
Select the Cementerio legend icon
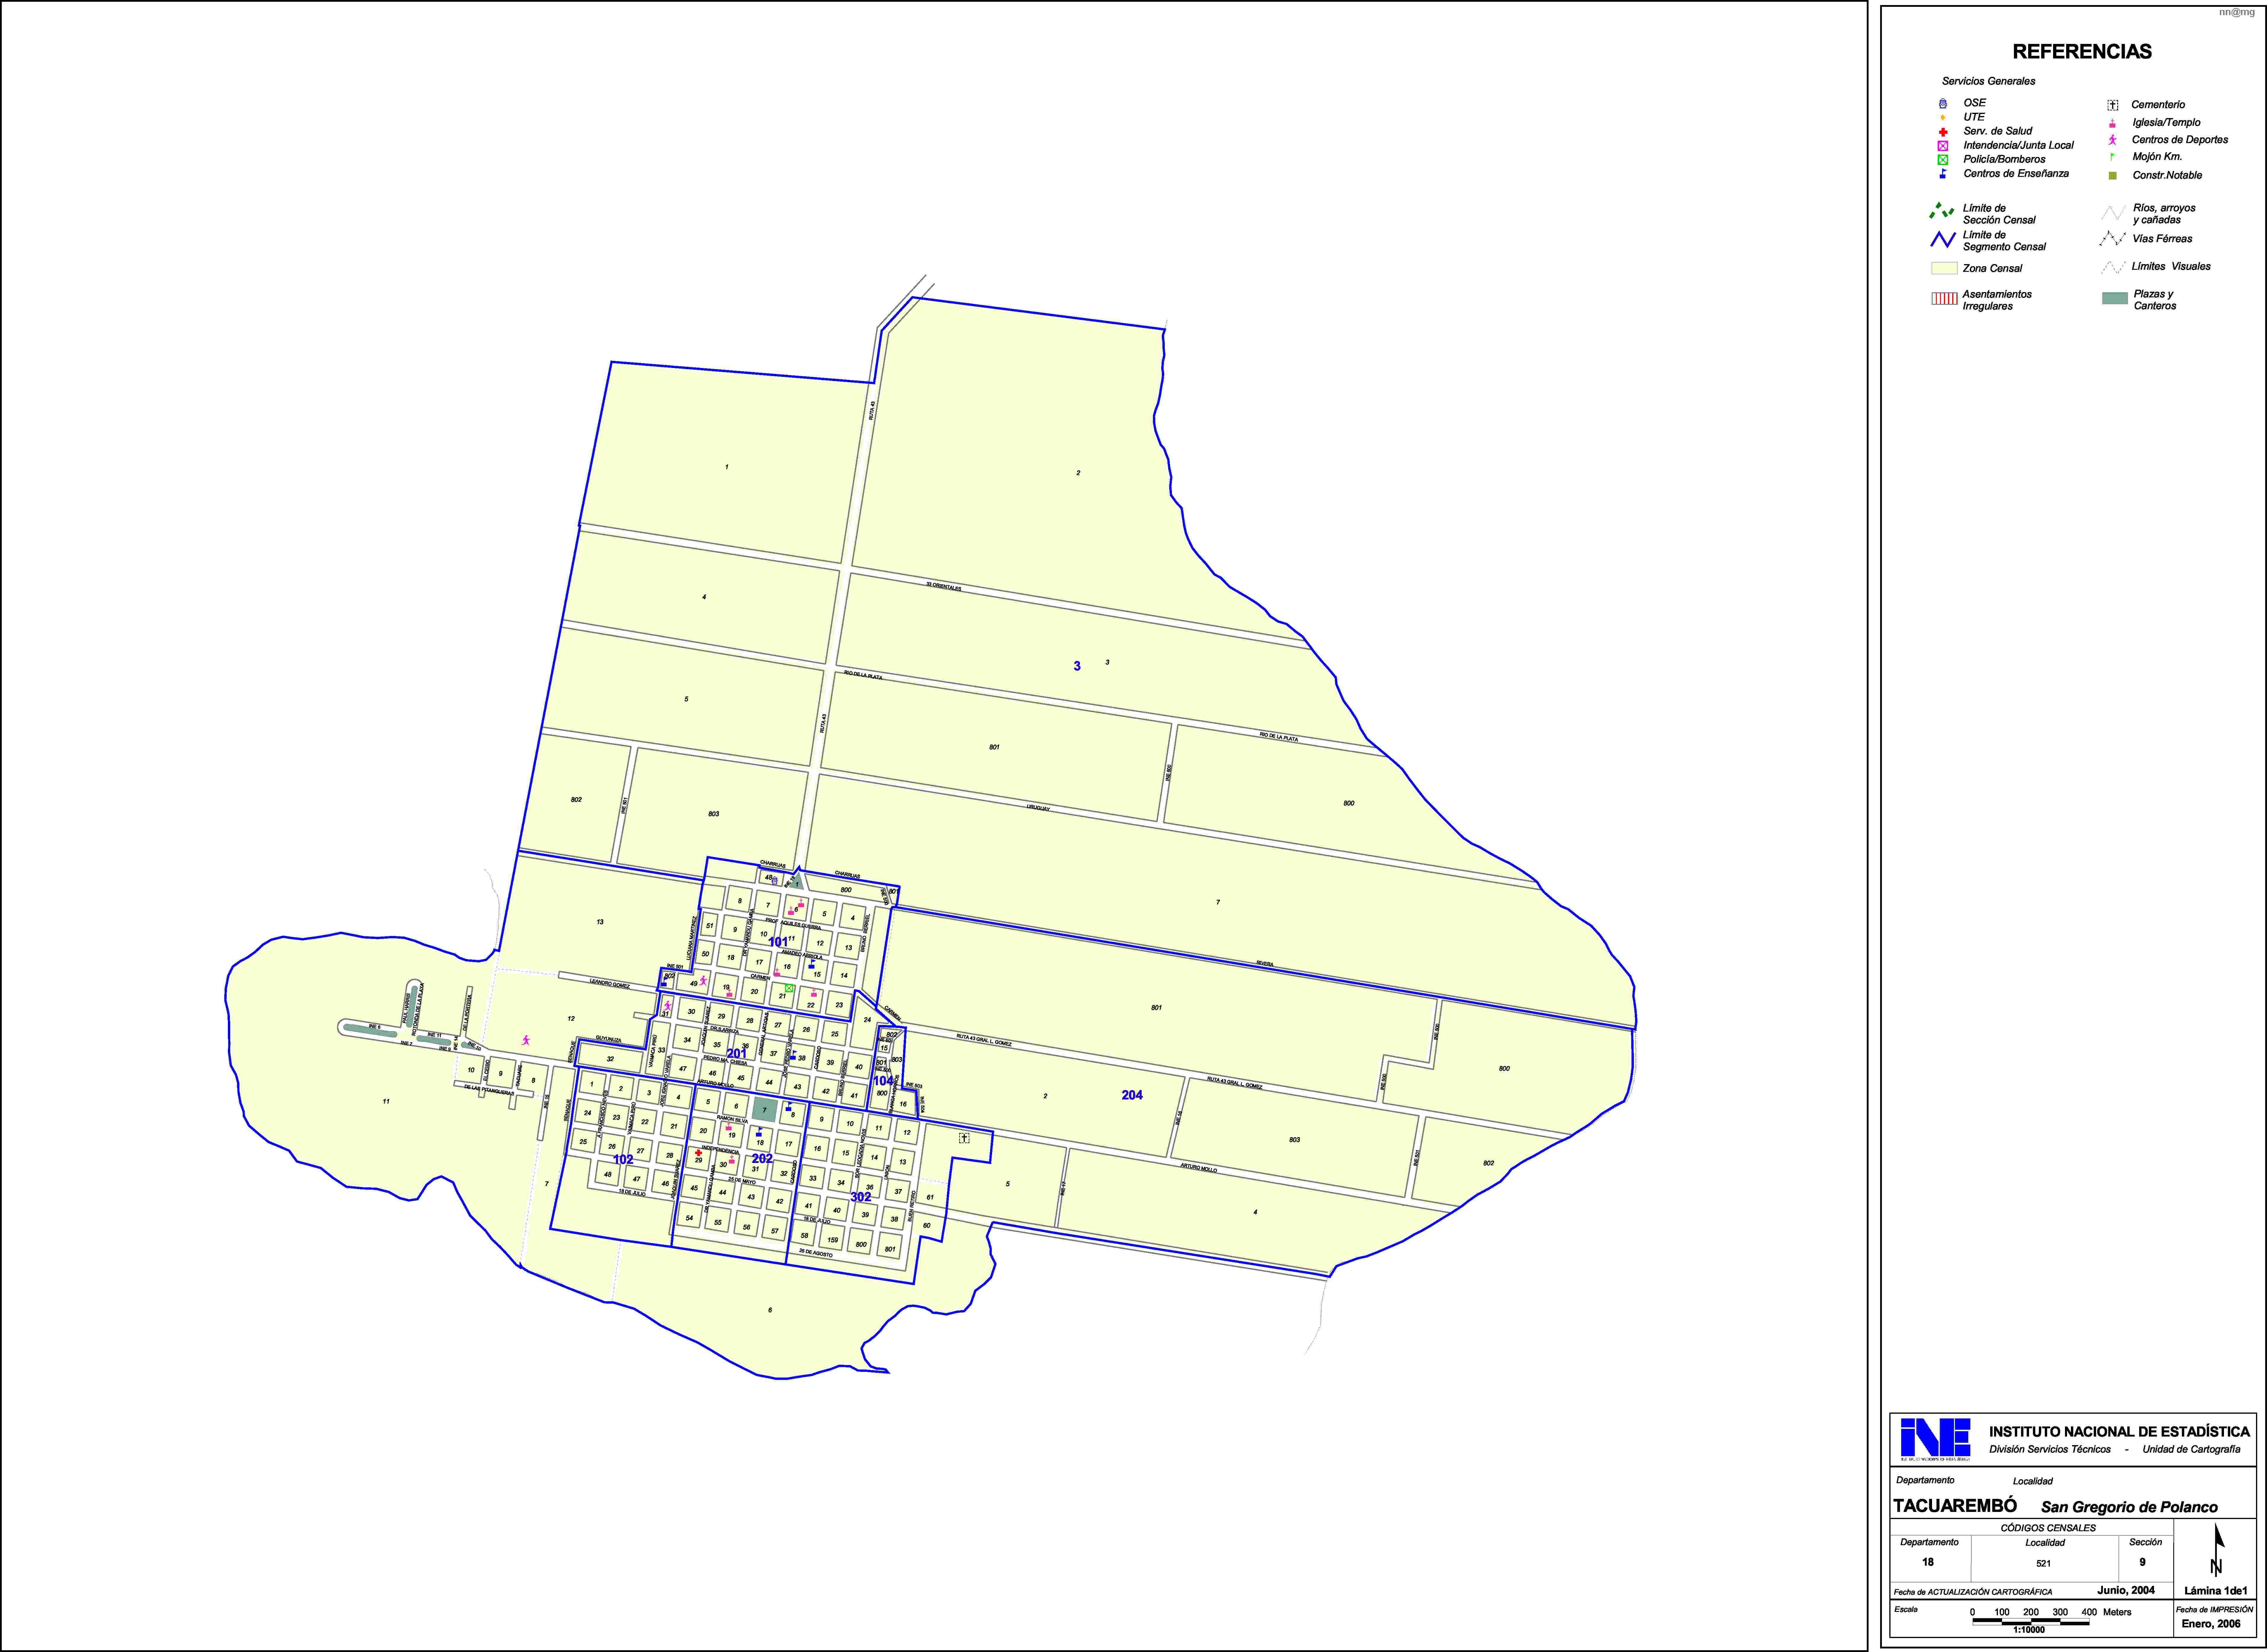[x=2113, y=105]
